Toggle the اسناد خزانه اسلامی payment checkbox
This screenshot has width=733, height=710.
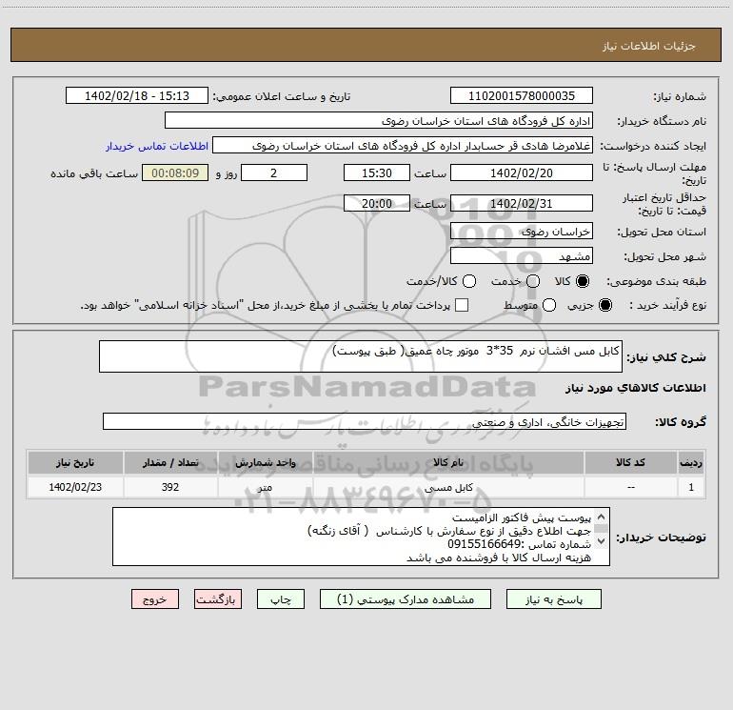(462, 305)
